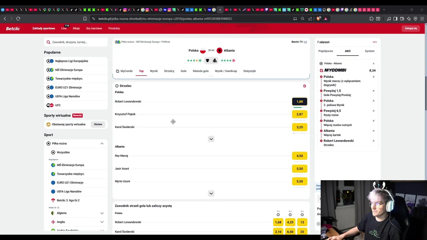Click the info icon beside Strzelec heading

[x=117, y=86]
